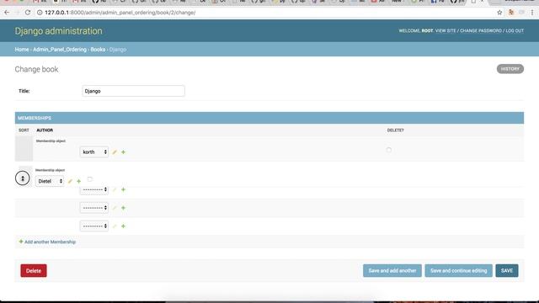Open the third empty author dropdown

click(94, 226)
